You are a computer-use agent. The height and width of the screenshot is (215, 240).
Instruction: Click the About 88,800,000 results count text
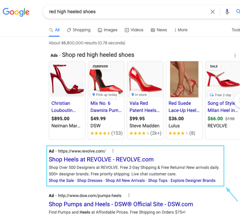click(x=87, y=43)
